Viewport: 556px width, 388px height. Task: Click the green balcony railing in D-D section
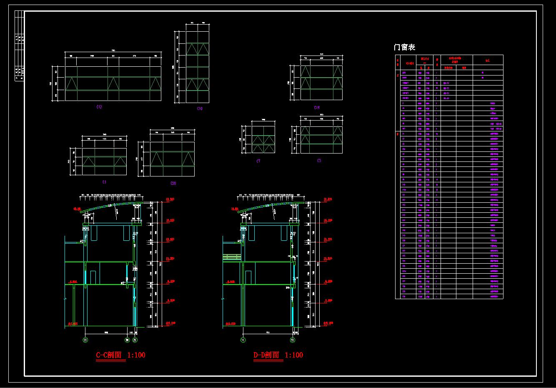click(x=232, y=257)
